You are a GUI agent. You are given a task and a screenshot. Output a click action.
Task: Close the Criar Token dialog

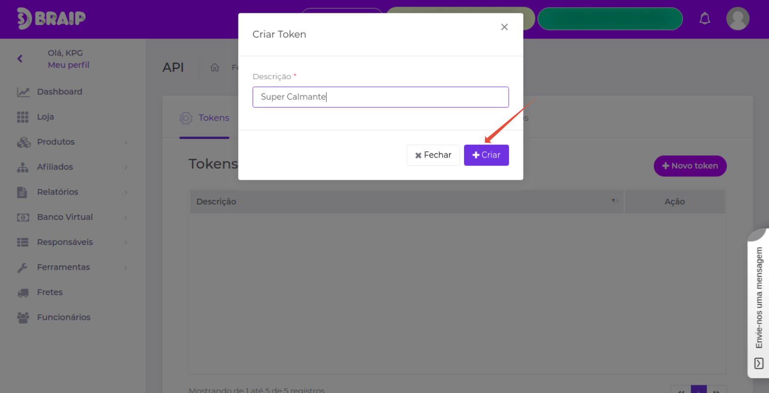tap(504, 27)
